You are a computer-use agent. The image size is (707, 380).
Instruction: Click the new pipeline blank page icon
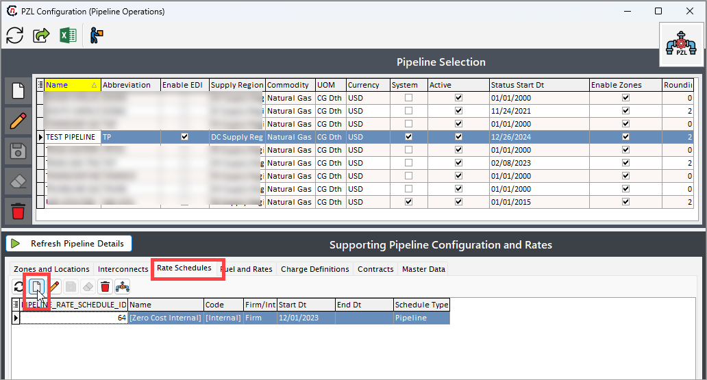18,91
